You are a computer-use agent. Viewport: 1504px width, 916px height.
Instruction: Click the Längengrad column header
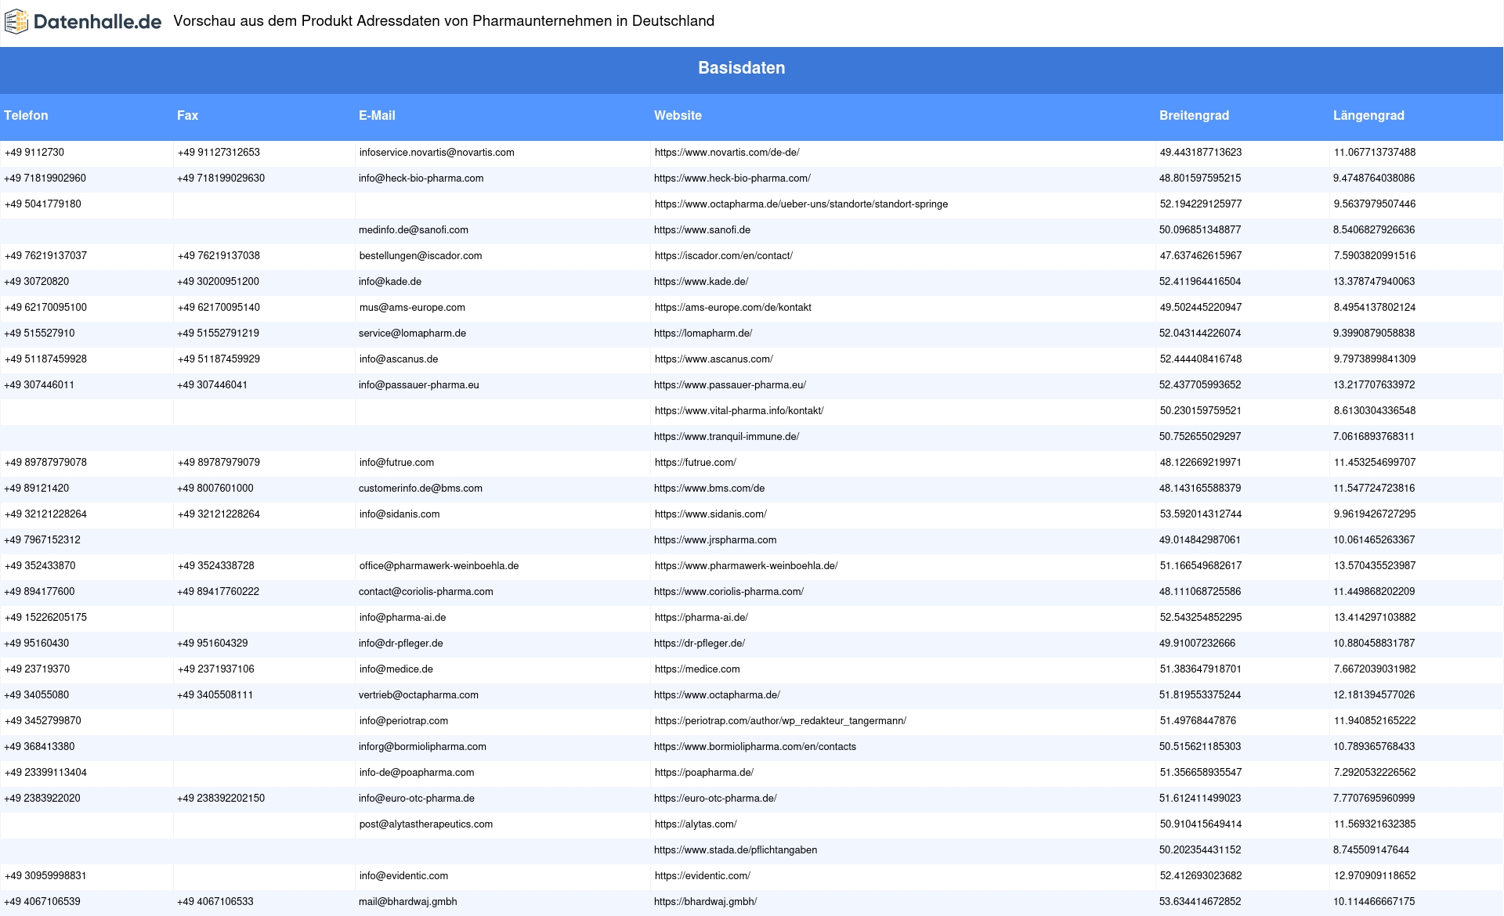pyautogui.click(x=1368, y=115)
